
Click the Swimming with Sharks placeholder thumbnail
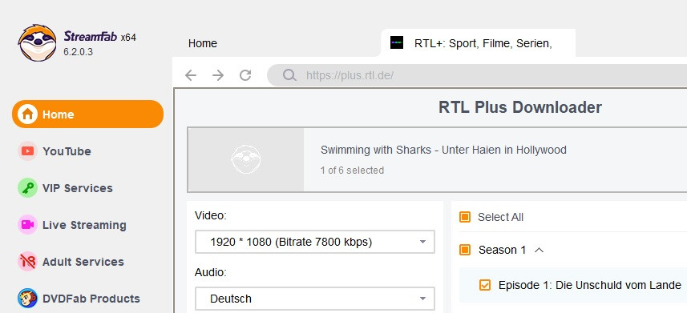coord(246,160)
